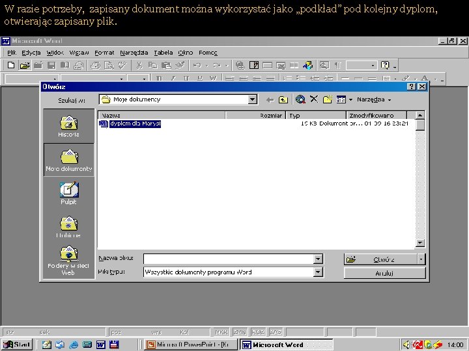Expand the font name dropdown in formatting toolbar
The height and width of the screenshot is (351, 469).
pyautogui.click(x=121, y=79)
